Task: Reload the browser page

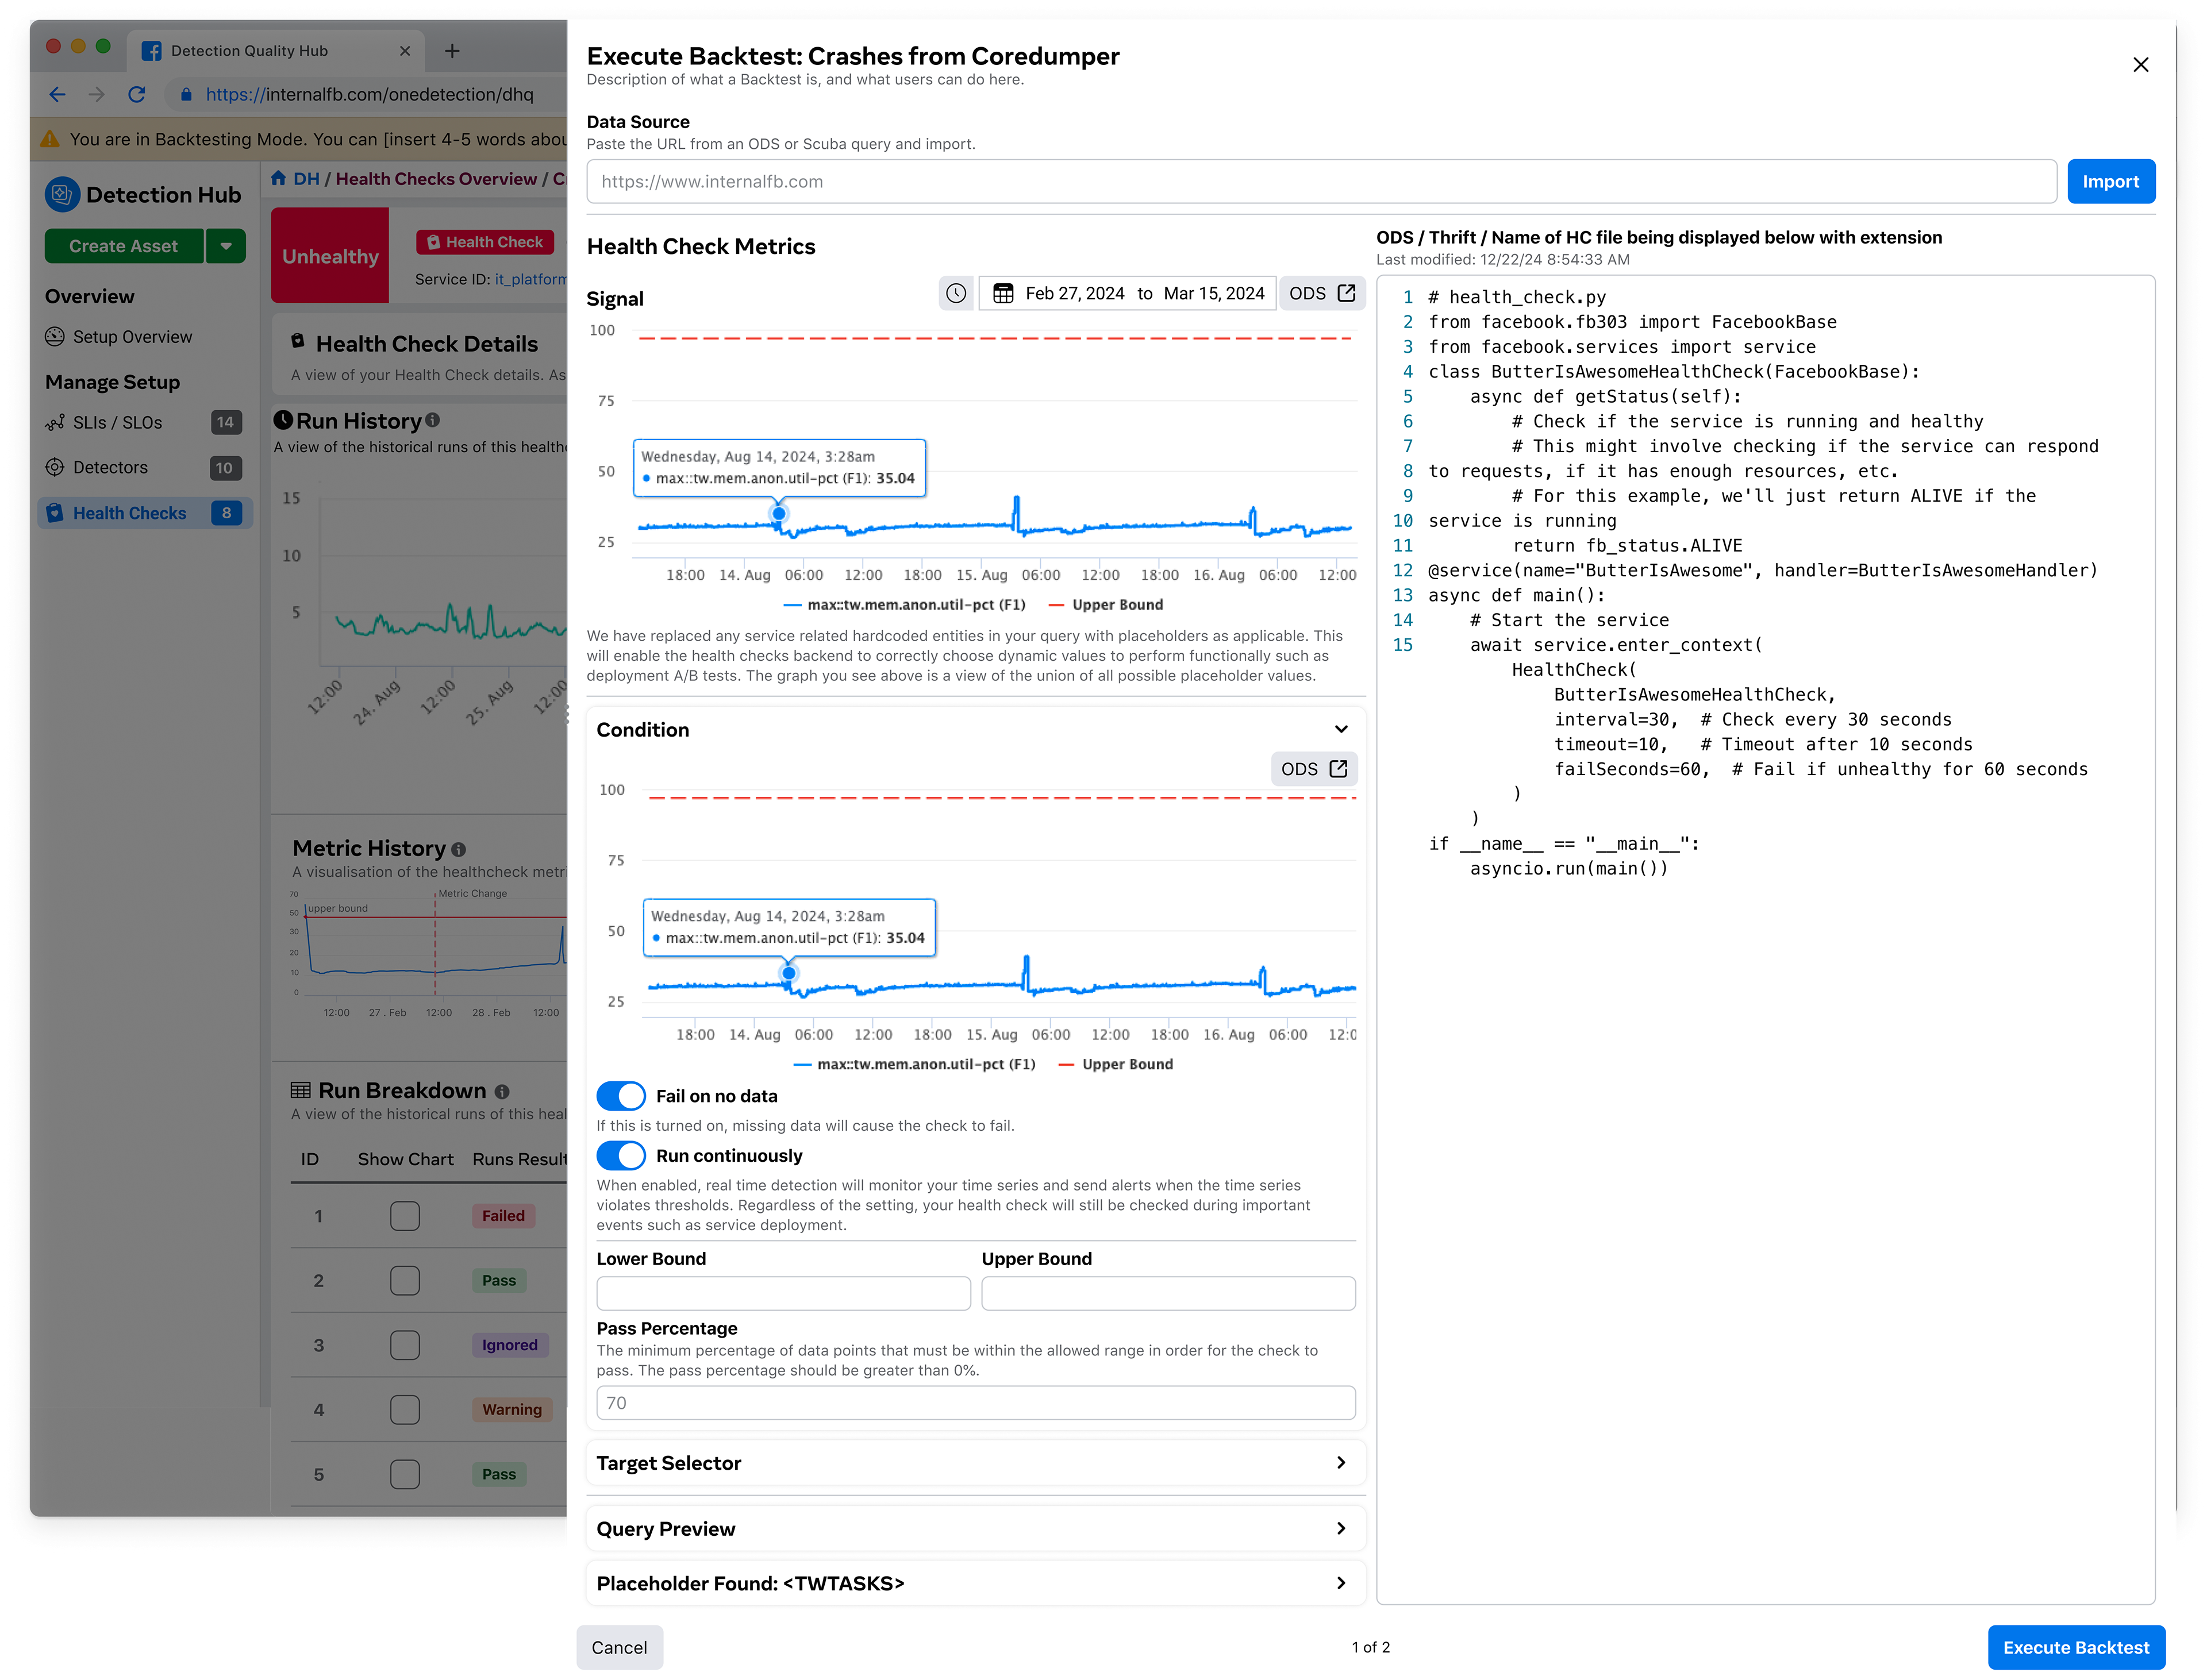Action: (137, 95)
